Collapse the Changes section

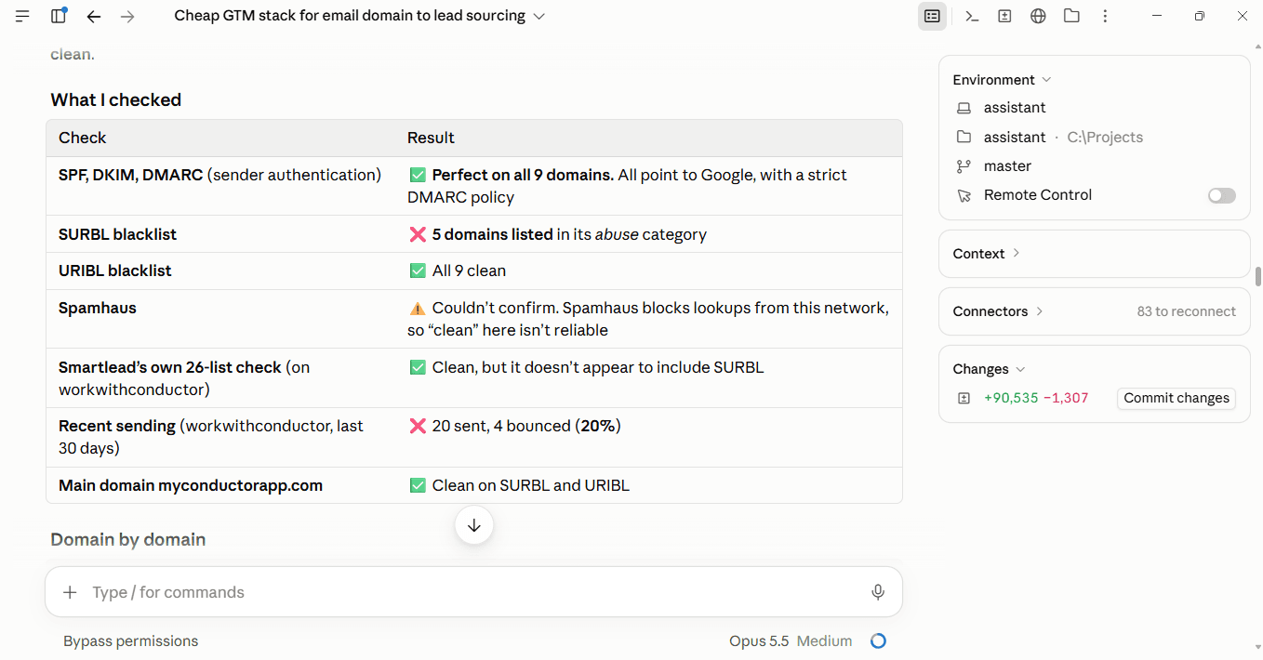coord(990,369)
